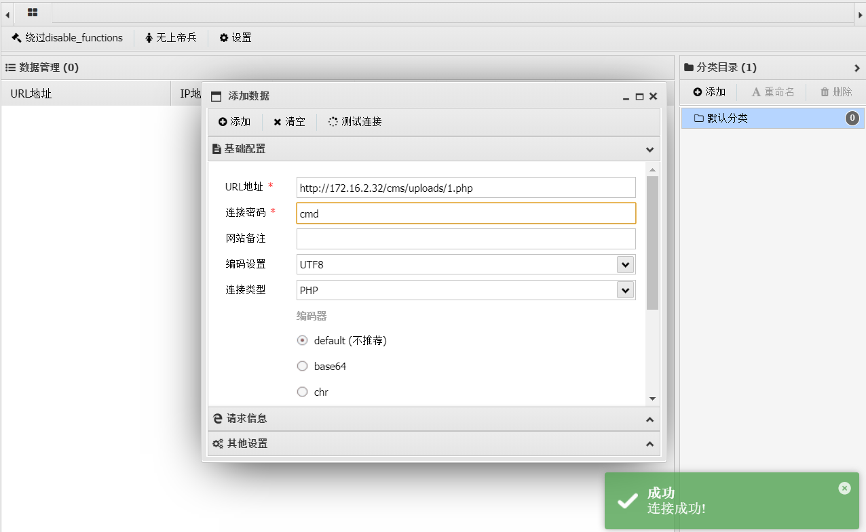This screenshot has height=532, width=866.
Task: Maximize the 添加数据 dialog
Action: point(639,97)
